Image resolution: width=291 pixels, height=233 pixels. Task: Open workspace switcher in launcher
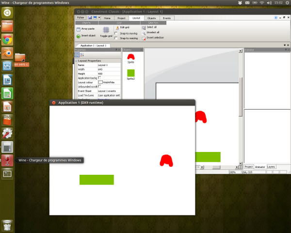[7, 174]
